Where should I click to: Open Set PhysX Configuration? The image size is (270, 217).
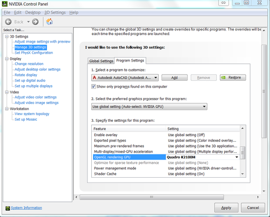coord(34,53)
